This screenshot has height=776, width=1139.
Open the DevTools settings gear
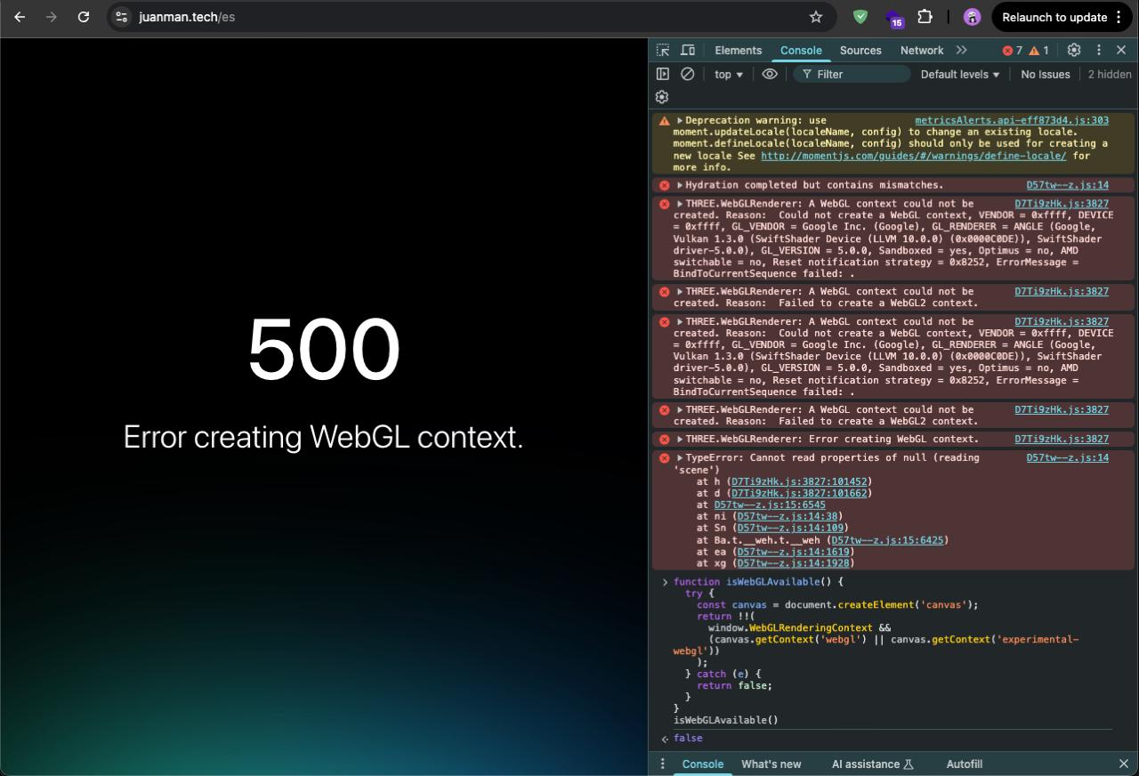point(1073,50)
